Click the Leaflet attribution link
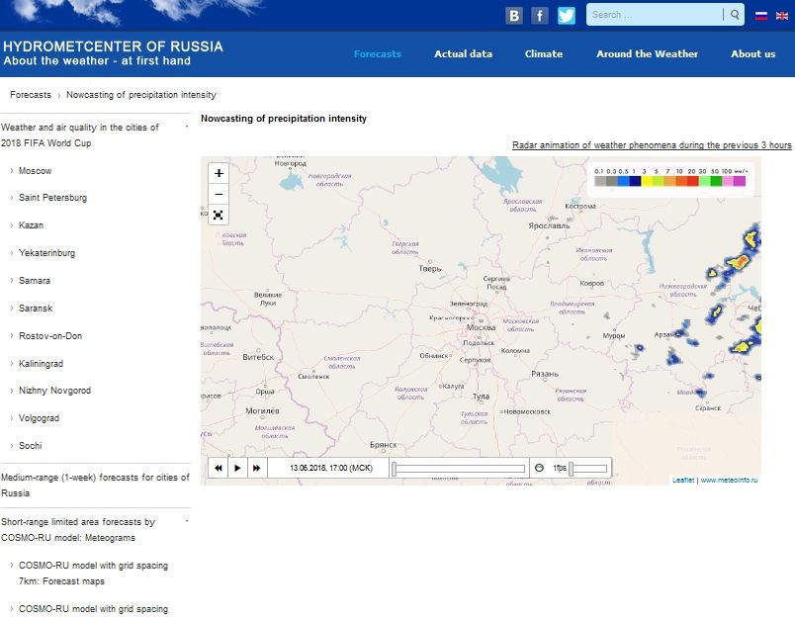Image resolution: width=795 pixels, height=620 pixels. coord(683,481)
